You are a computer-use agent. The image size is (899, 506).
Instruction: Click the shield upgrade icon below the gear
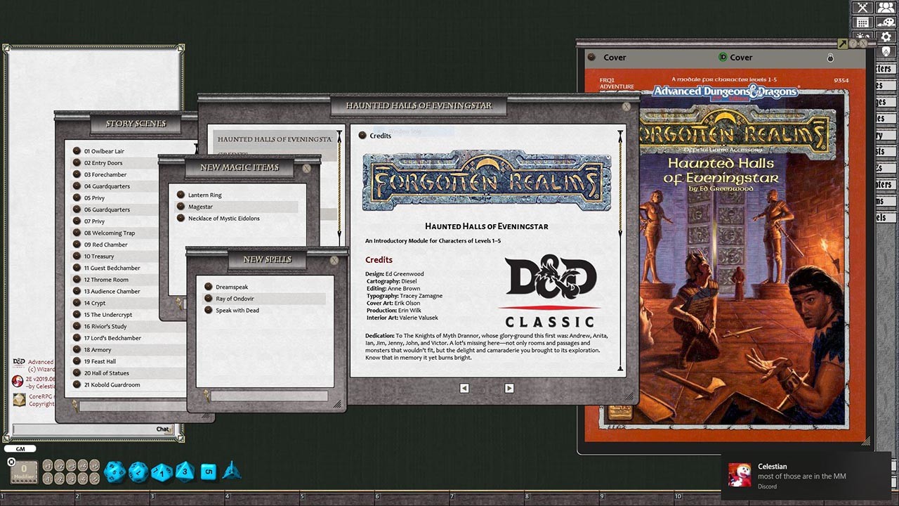point(887,51)
